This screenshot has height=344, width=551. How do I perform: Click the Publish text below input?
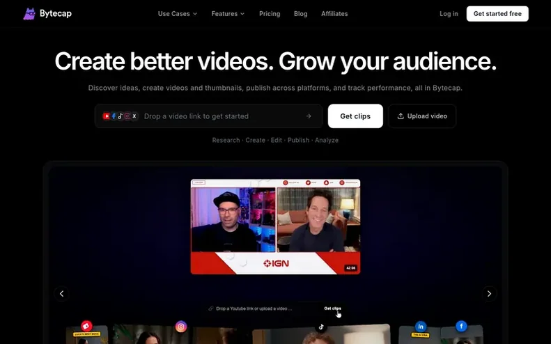click(x=298, y=140)
